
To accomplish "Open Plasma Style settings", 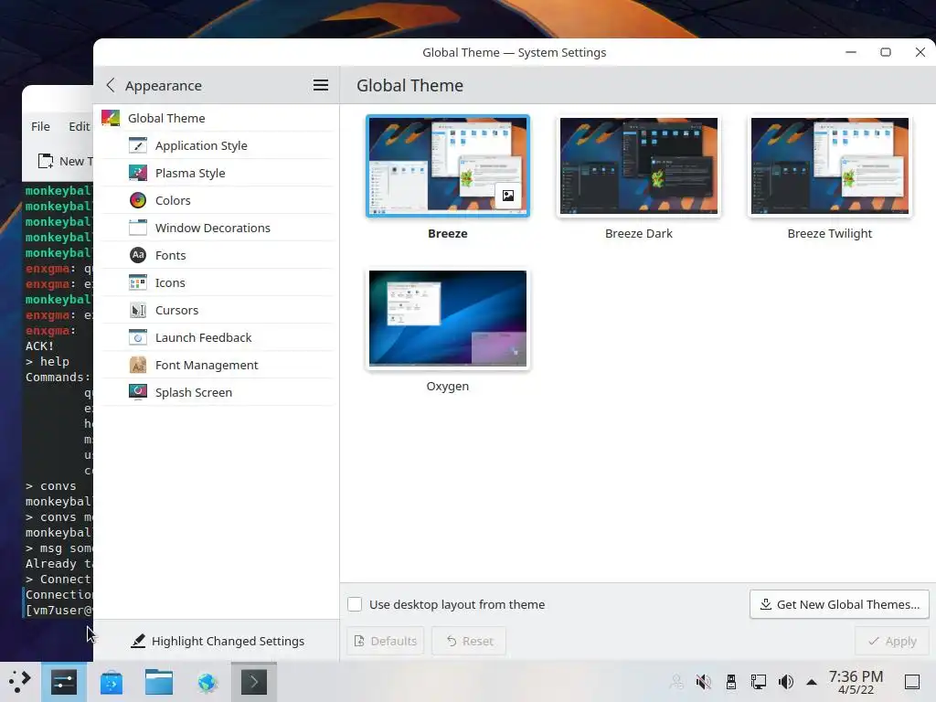I will pyautogui.click(x=217, y=173).
